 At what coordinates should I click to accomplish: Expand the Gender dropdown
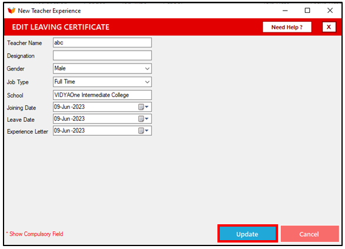(x=147, y=68)
